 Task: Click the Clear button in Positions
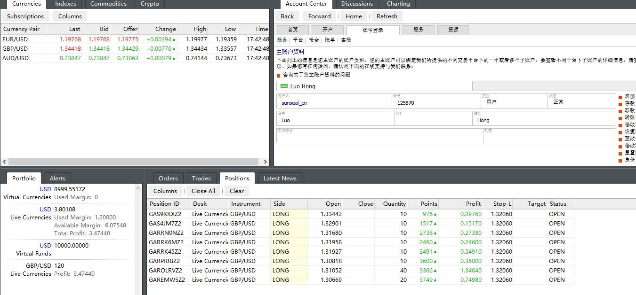click(x=237, y=191)
